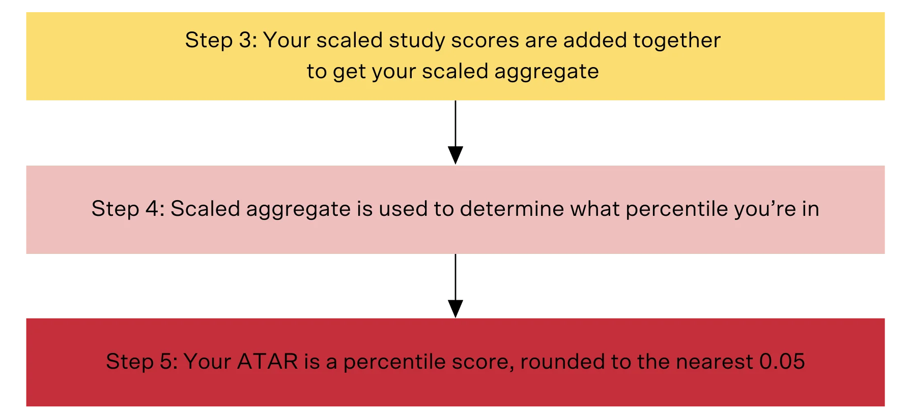Select the yellow Step 3 box

pyautogui.click(x=455, y=56)
